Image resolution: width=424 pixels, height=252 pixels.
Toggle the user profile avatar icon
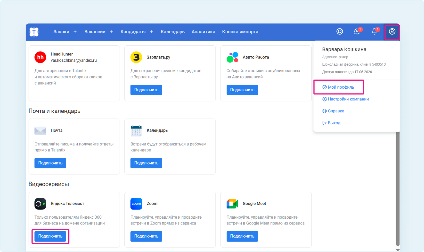click(392, 31)
